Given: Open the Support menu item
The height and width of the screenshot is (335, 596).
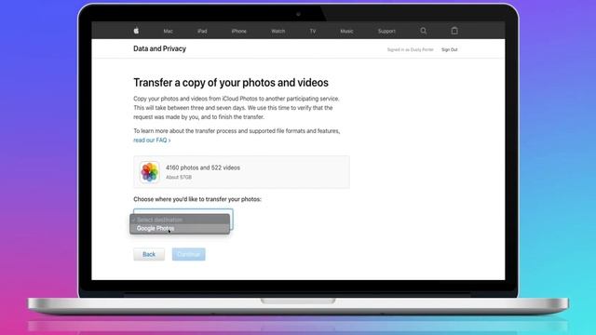Looking at the screenshot, I should coord(386,31).
